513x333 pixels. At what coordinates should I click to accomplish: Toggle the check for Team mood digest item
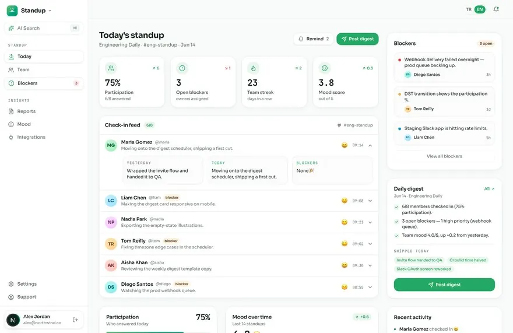click(x=396, y=236)
